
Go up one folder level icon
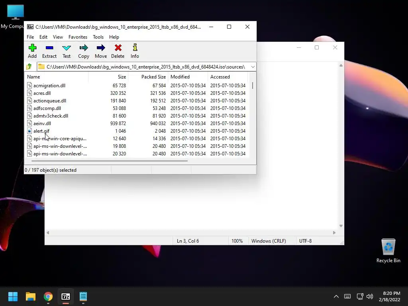tap(29, 67)
